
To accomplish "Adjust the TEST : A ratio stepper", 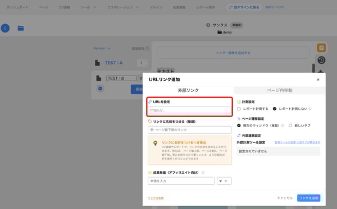I will tap(147, 63).
